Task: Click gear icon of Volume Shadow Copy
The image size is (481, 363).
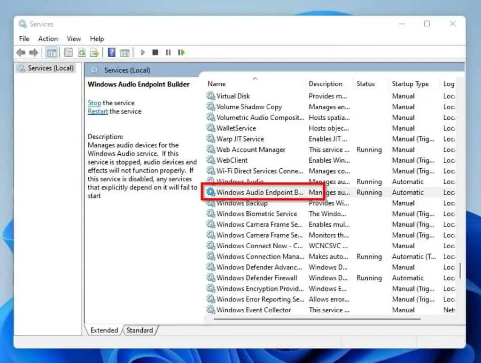Action: 211,107
